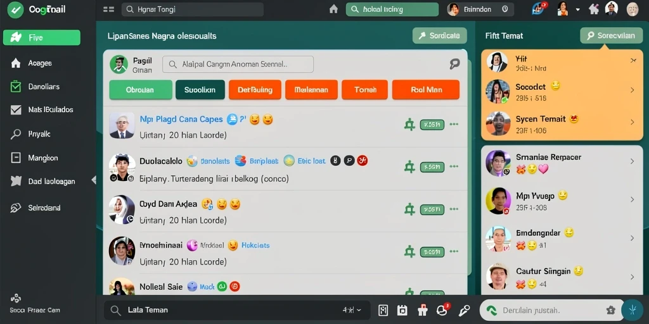
Task: Open the Hoksiats link in Ynoehinaai row
Action: pos(255,245)
